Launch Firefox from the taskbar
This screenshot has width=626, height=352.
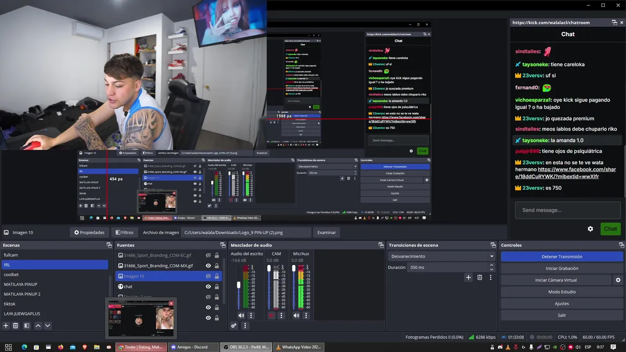pyautogui.click(x=61, y=347)
